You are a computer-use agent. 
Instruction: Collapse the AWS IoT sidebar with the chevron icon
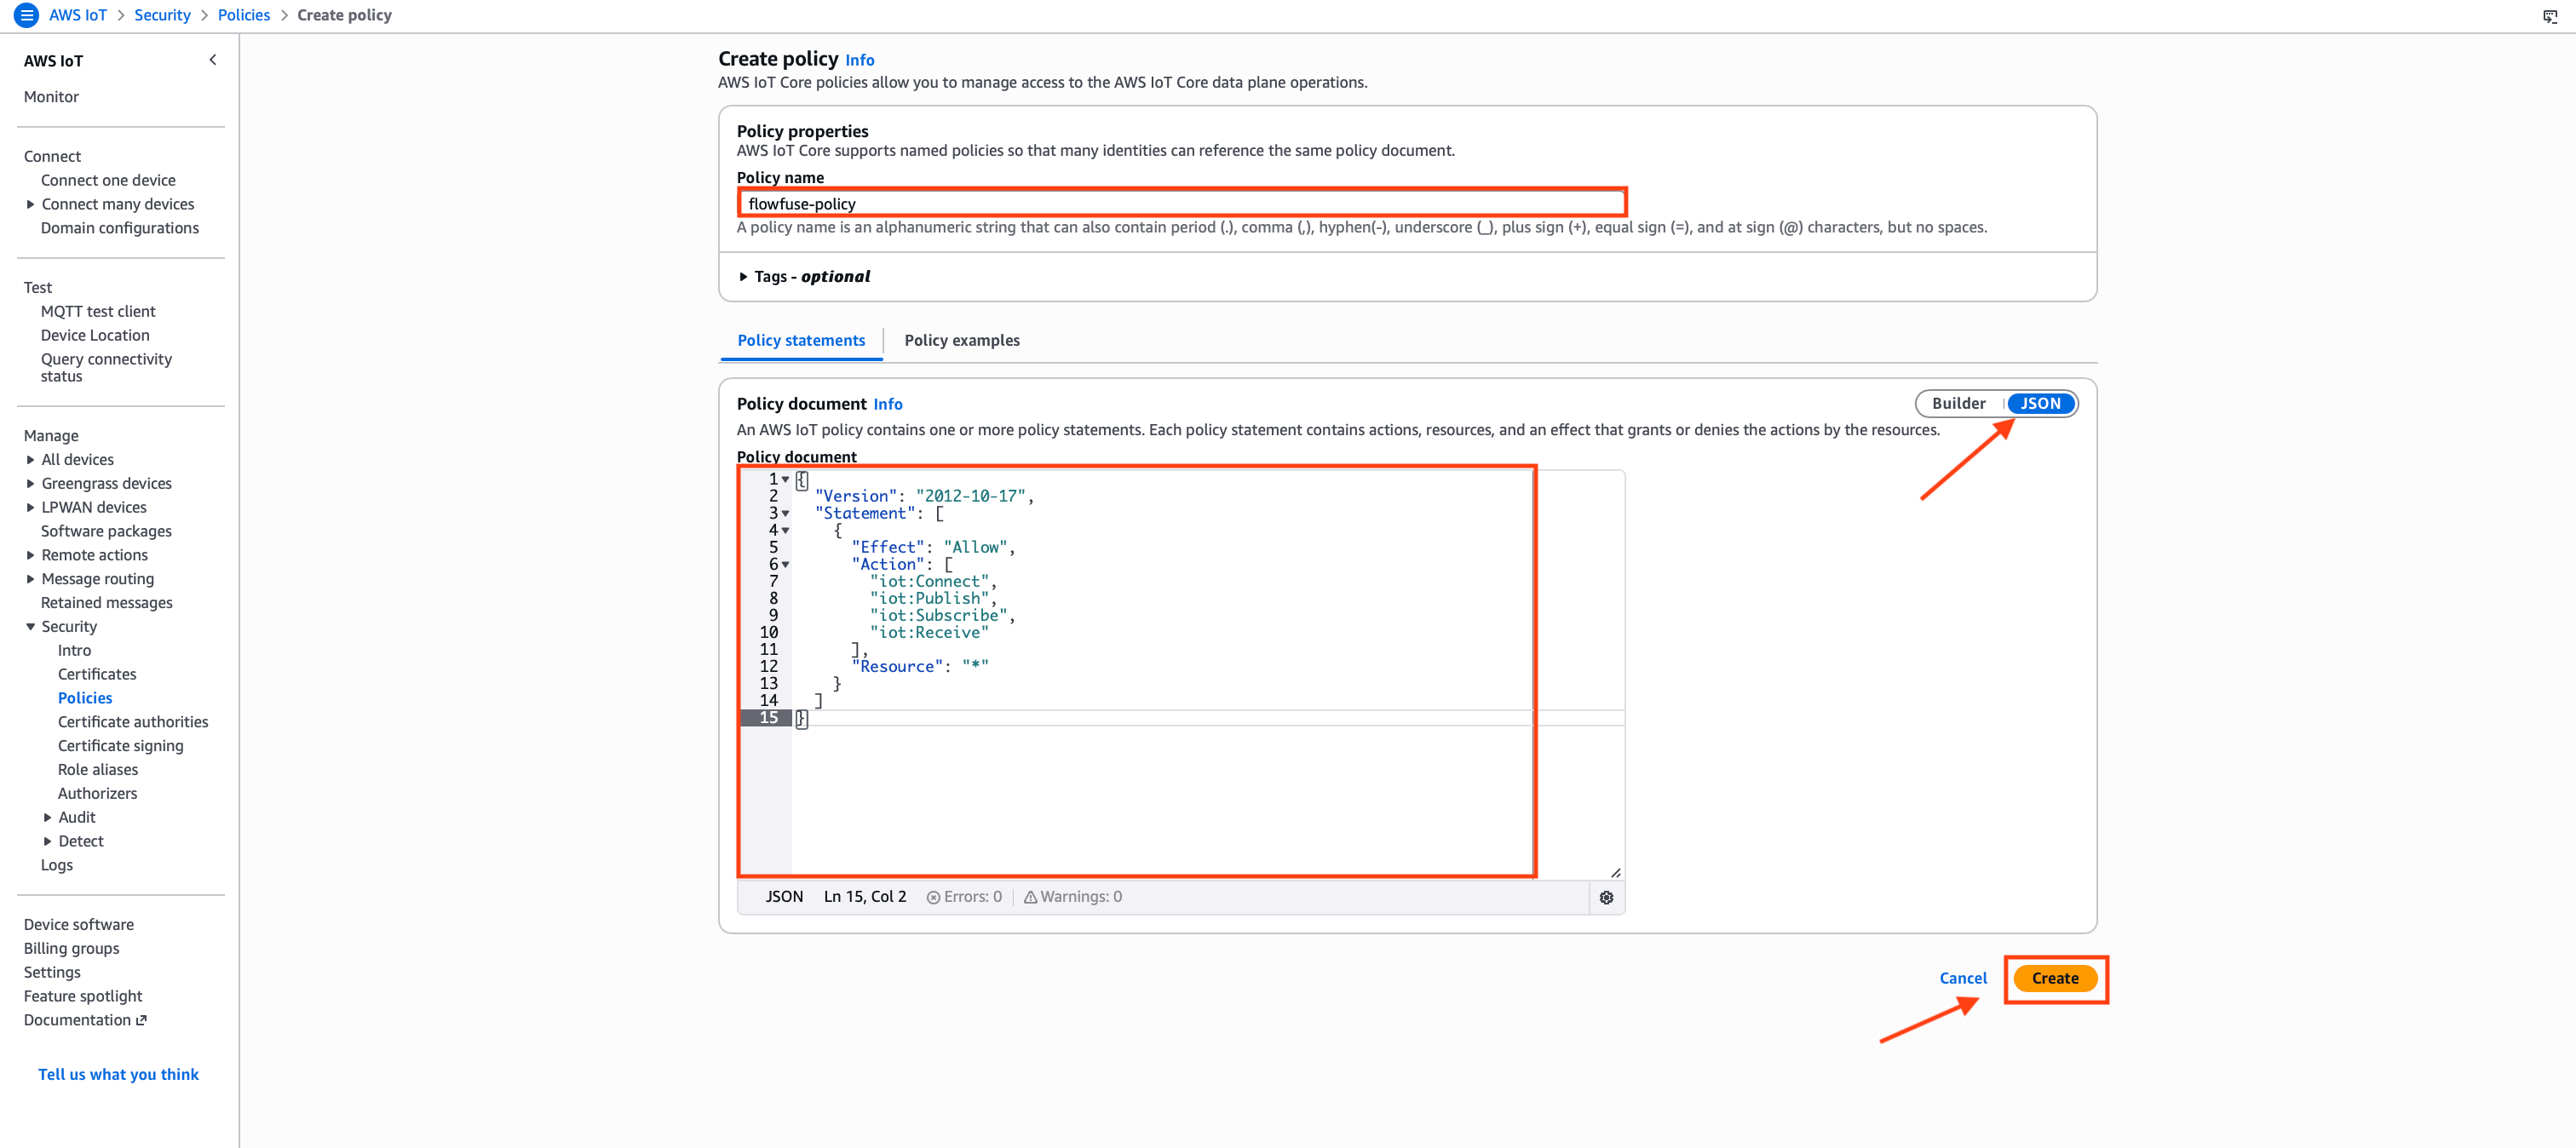click(x=212, y=59)
